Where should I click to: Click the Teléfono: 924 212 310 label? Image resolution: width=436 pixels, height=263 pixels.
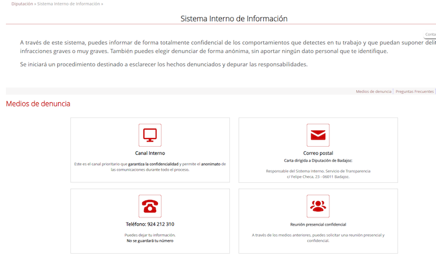[150, 224]
